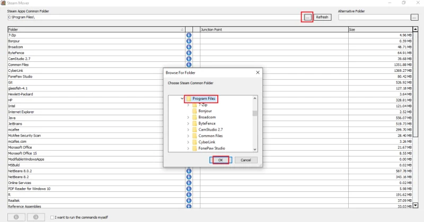Viewport: 424px width, 222px height.
Task: Click dialog tree scrollbar up arrow
Action: 255,98
